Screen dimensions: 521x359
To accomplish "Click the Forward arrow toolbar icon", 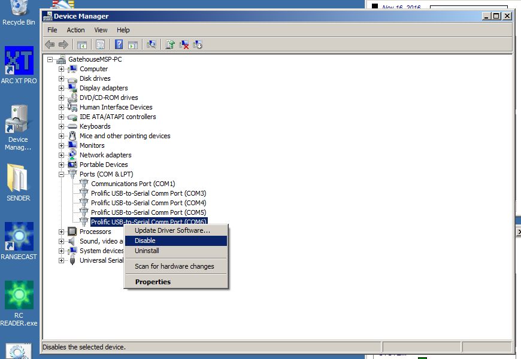I will 63,44.
